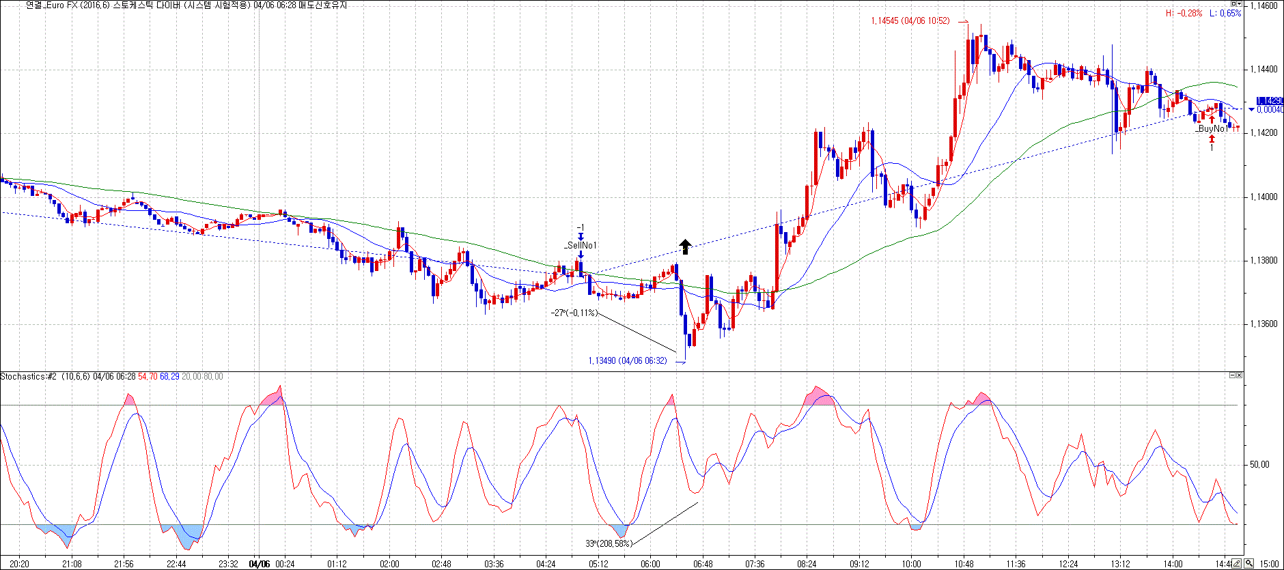Click the 50,00 level on the stochastics axis
Viewport: 1284px width, 570px height.
point(1259,465)
